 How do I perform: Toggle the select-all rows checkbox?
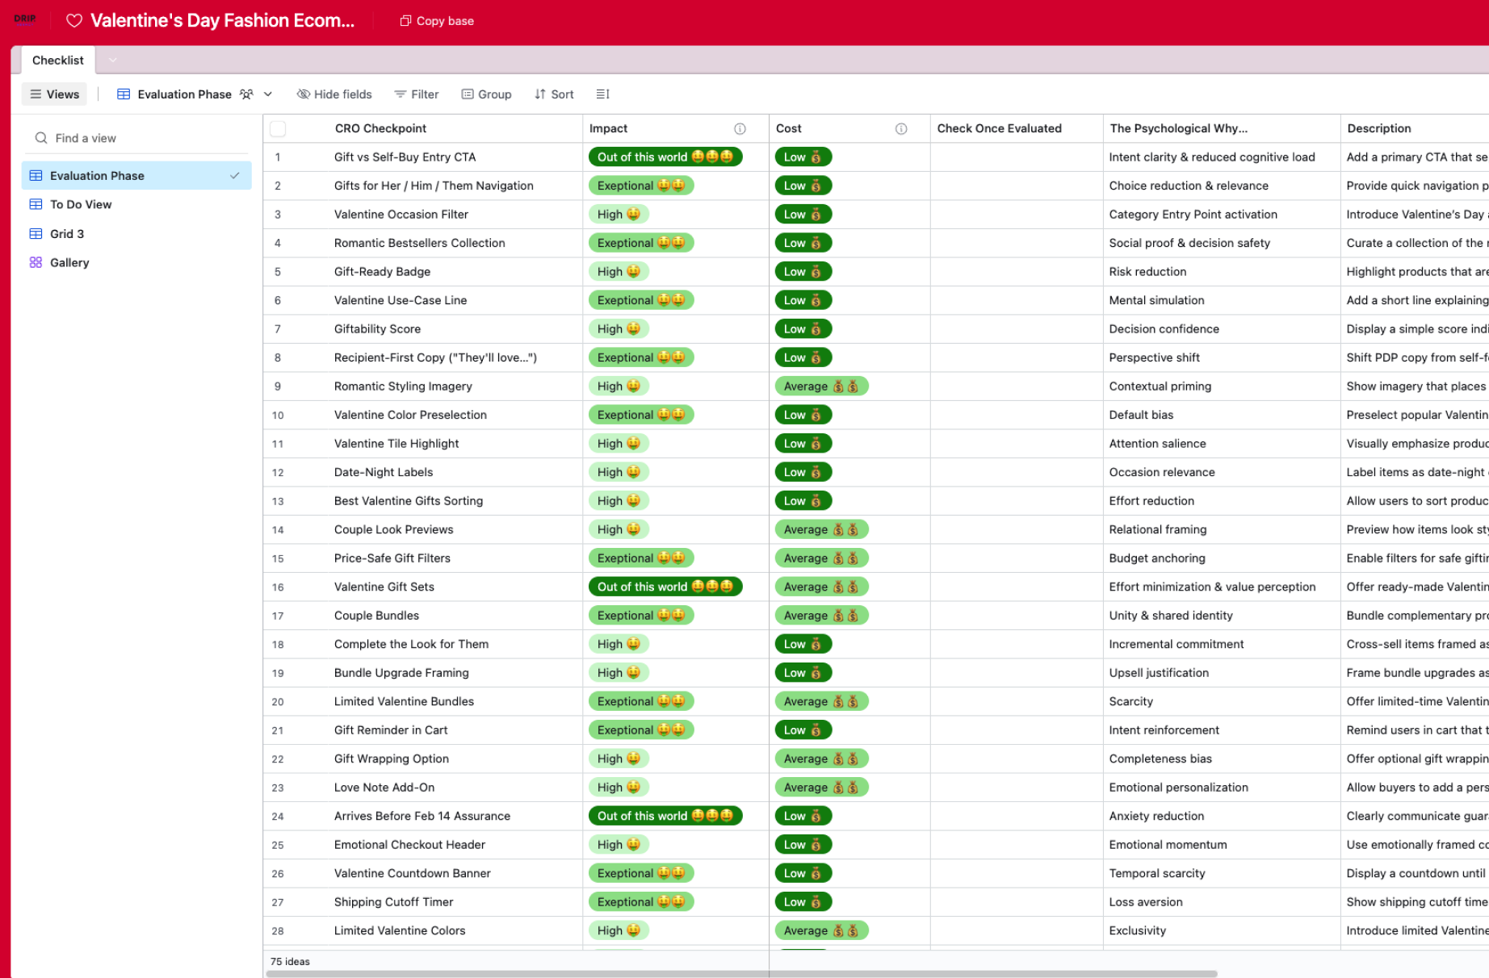pyautogui.click(x=278, y=128)
